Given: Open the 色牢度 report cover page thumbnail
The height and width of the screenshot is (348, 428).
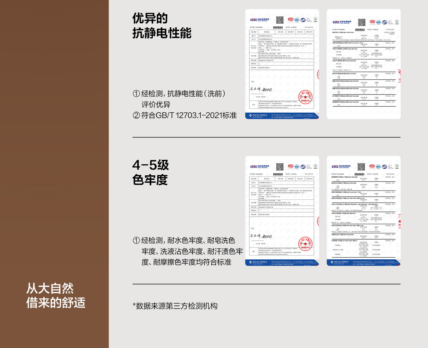Looking at the screenshot, I should [x=282, y=211].
